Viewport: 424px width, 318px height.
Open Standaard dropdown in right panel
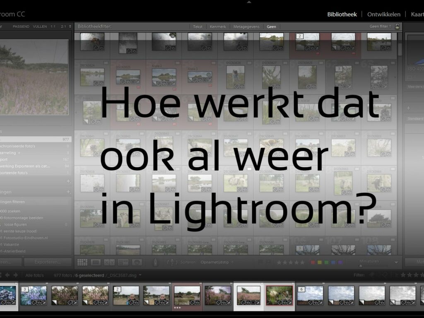416,119
